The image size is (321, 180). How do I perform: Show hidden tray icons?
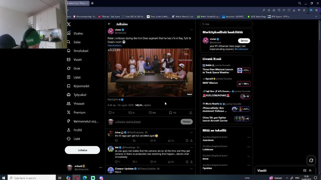pos(287,178)
